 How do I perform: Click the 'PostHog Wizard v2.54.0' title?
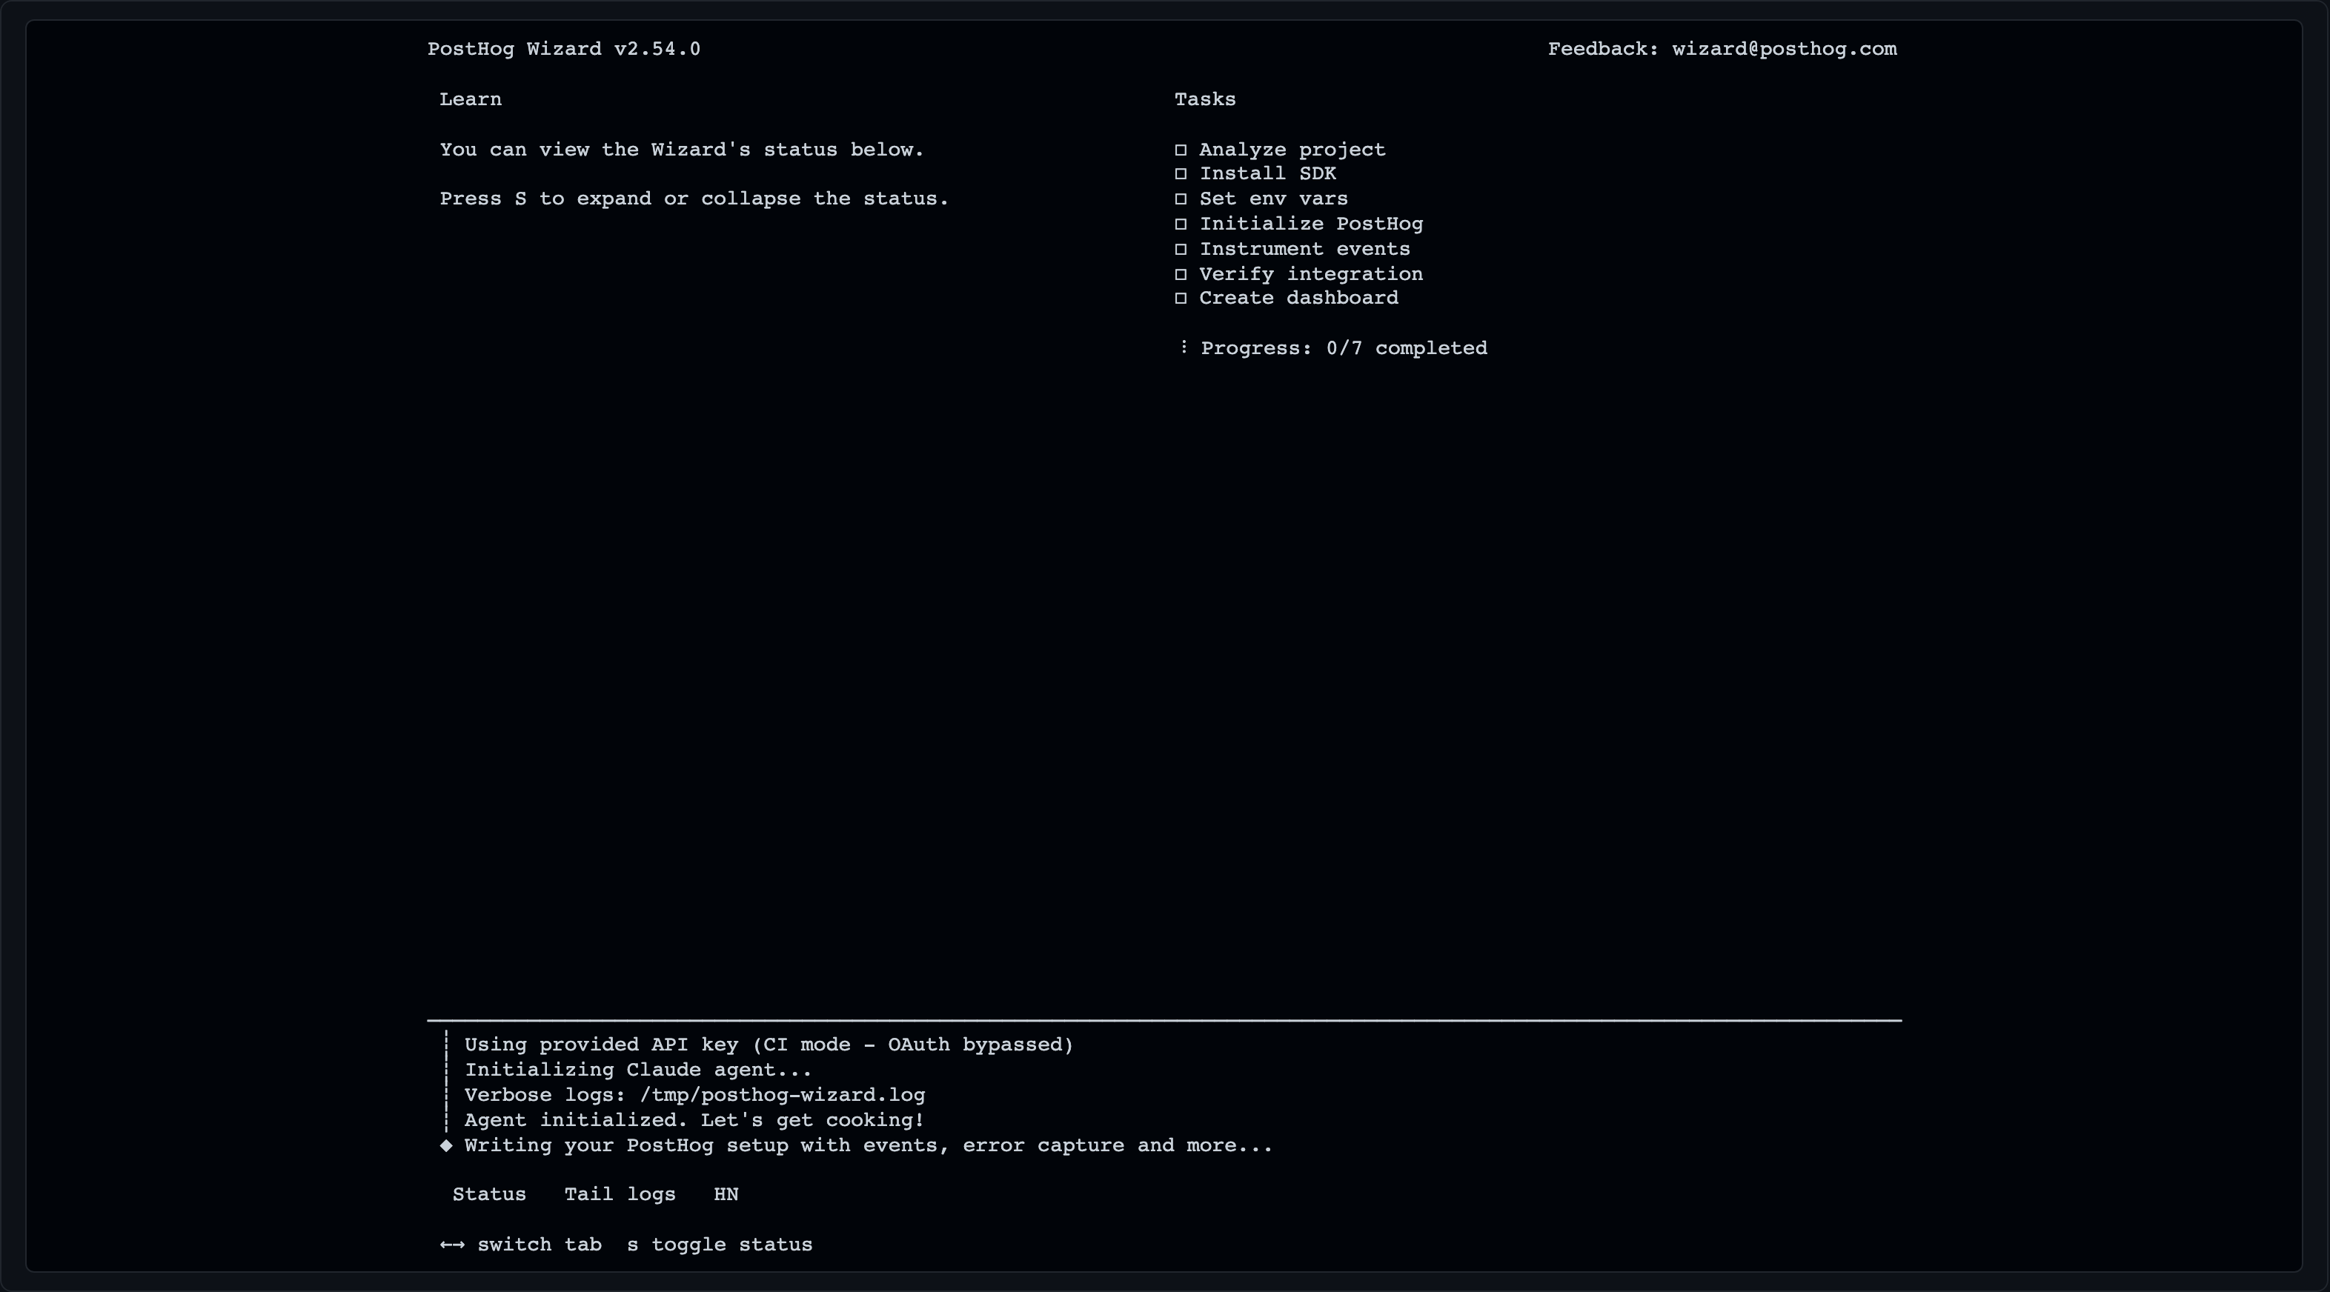563,50
